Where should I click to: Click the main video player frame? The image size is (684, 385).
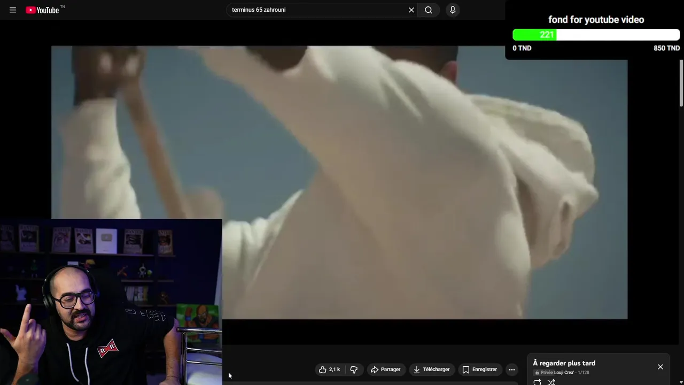click(339, 182)
